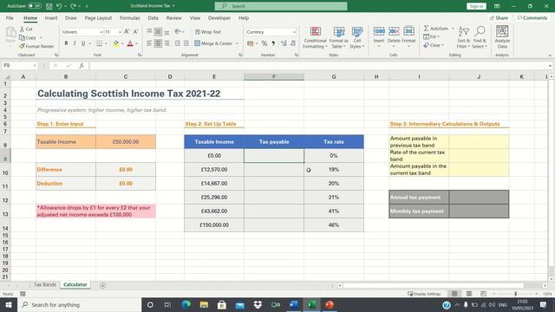Apply Percent Style format
This screenshot has width=555, height=312.
pos(264,43)
